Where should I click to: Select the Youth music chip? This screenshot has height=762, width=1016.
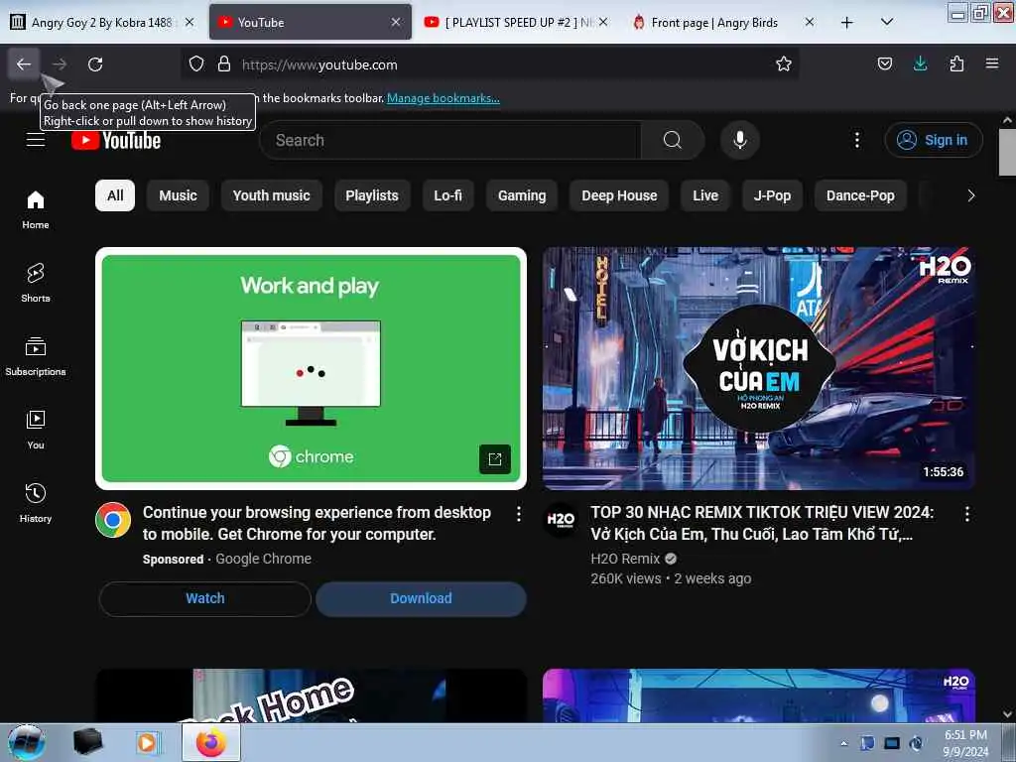point(272,195)
